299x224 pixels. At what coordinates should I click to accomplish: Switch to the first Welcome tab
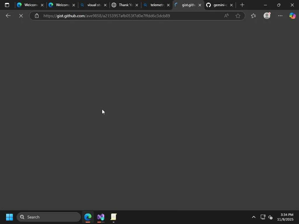click(30, 5)
